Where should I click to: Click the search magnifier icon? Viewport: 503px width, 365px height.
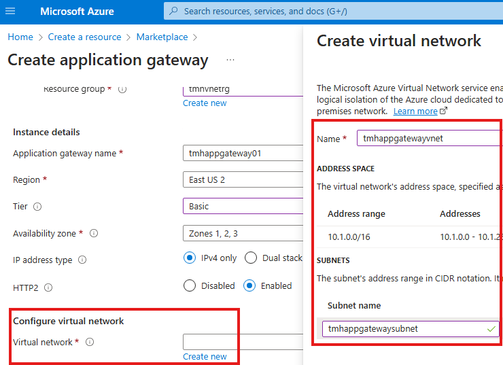click(x=173, y=11)
